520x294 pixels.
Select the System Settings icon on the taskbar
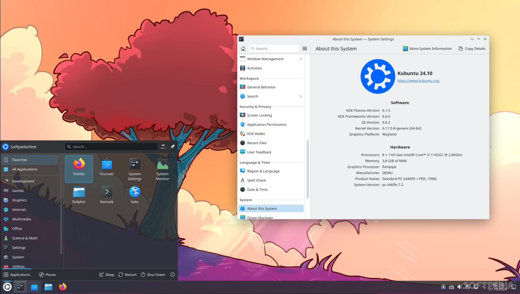[20, 287]
